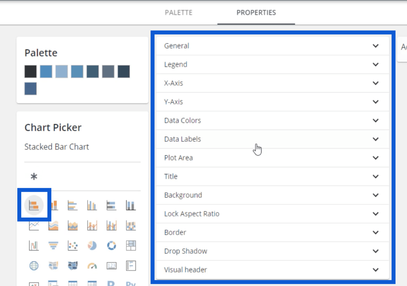Choose the Treemap icon

point(131,246)
